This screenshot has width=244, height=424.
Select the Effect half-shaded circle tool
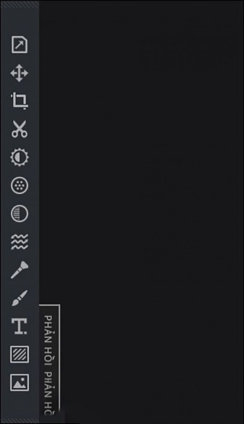(19, 214)
